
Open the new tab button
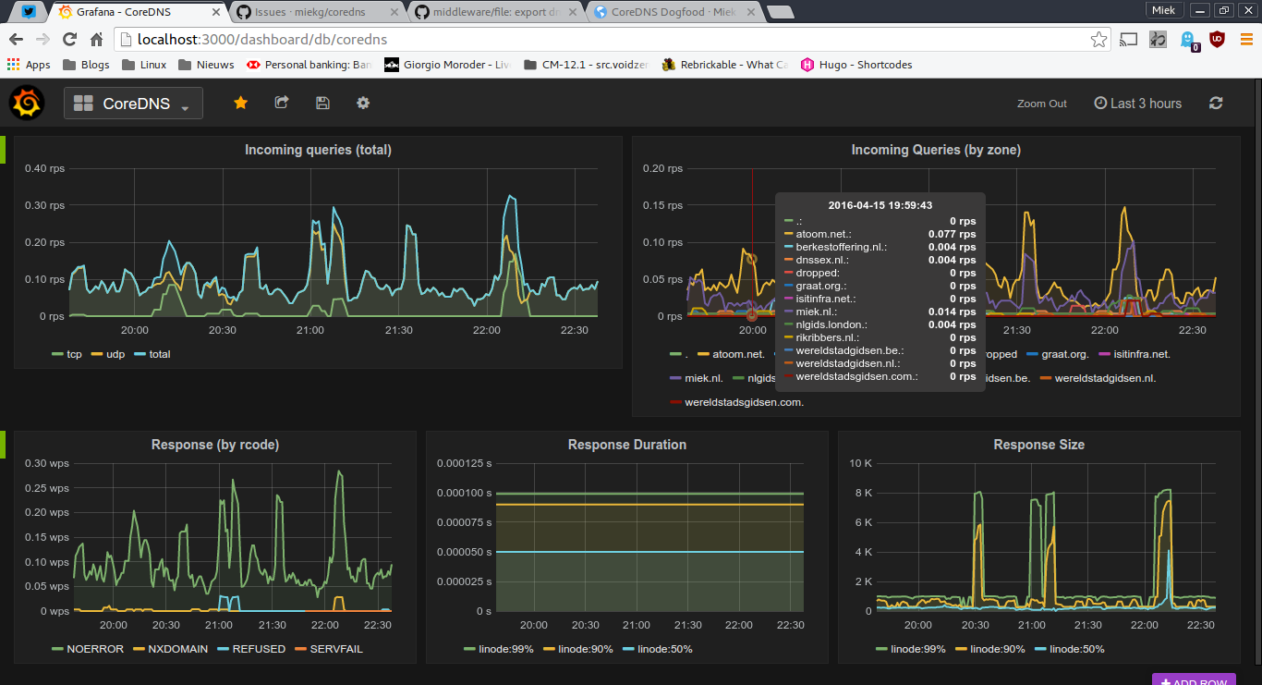780,12
